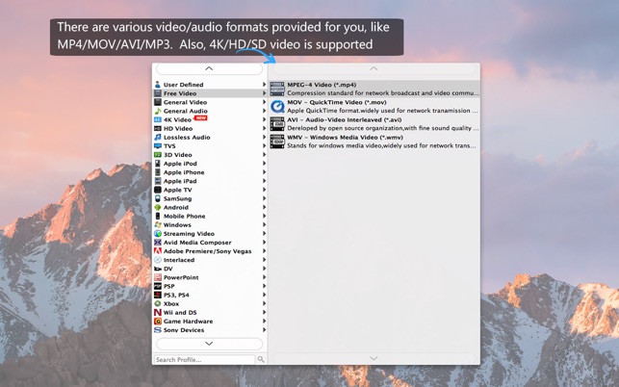Expand the Apple iPhone submenu arrow
Image resolution: width=619 pixels, height=387 pixels.
pos(264,172)
